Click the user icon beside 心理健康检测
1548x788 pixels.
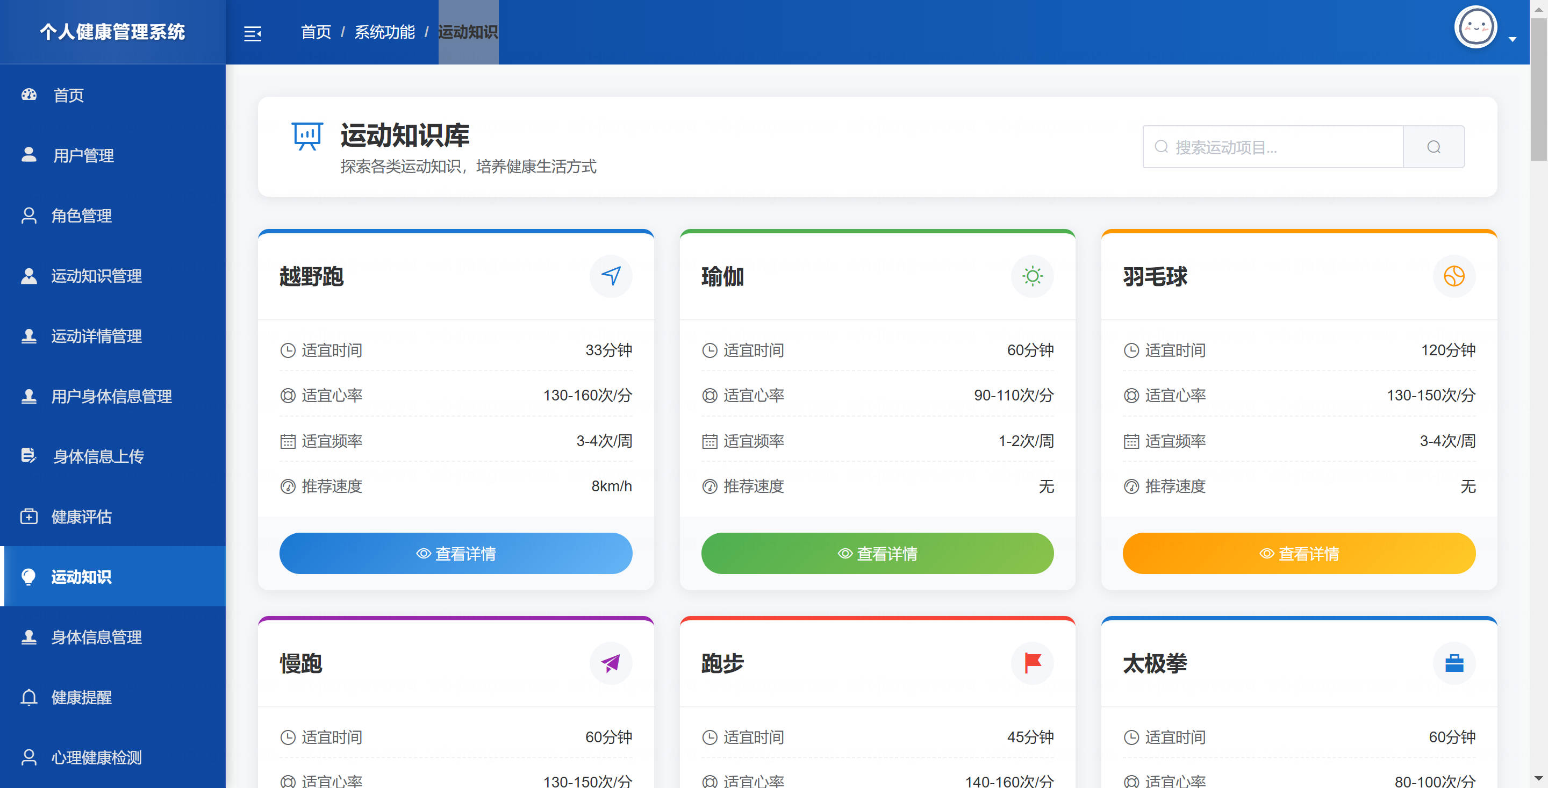pyautogui.click(x=29, y=756)
